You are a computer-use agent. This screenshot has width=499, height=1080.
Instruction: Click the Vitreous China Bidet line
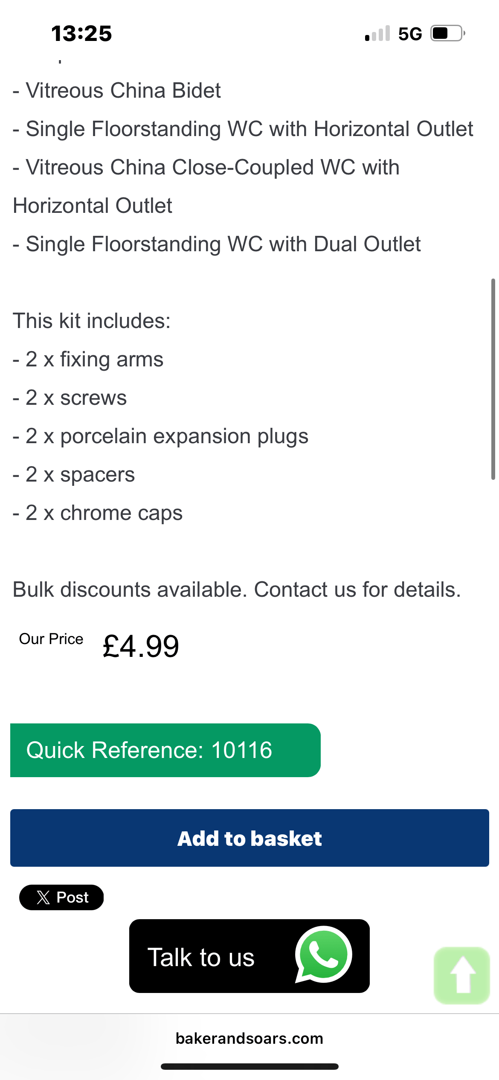(x=117, y=90)
